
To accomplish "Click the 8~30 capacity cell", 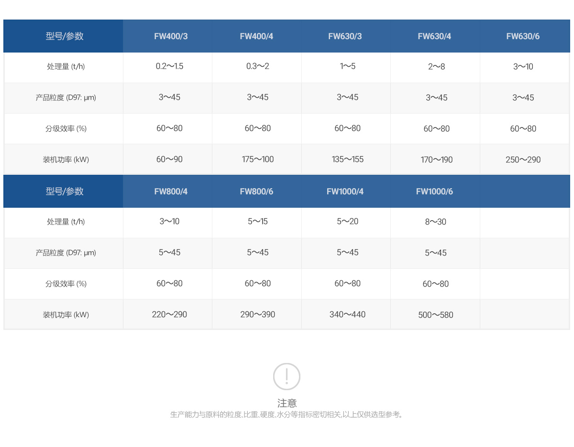I will click(x=435, y=222).
